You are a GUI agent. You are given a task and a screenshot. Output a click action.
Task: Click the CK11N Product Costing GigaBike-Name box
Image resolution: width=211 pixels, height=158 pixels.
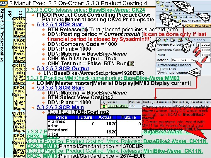20,74
